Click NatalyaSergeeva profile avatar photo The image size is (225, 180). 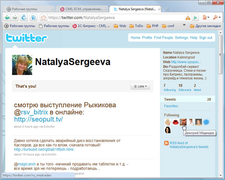click(22, 65)
